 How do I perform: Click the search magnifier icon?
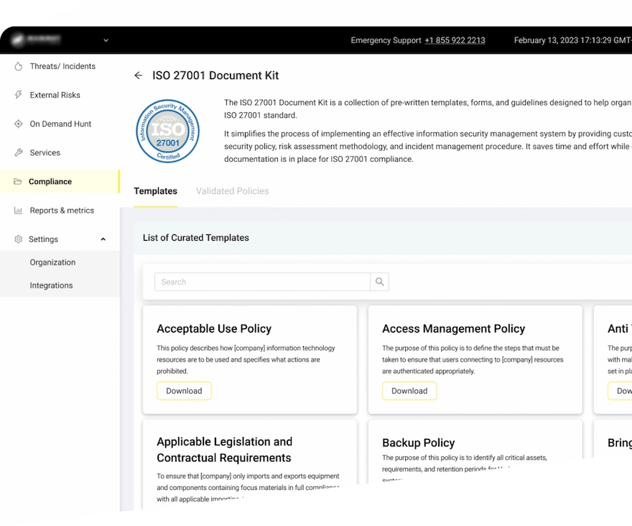tap(379, 282)
